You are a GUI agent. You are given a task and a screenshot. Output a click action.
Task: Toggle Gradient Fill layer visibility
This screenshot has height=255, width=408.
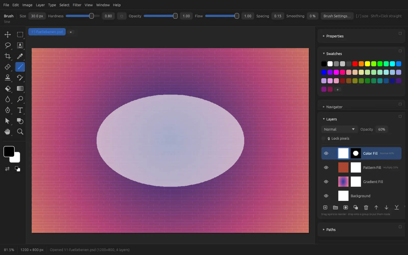point(326,182)
